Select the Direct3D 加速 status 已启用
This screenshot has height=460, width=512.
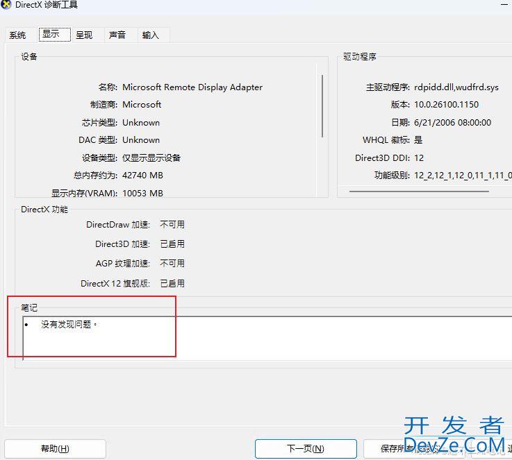click(172, 244)
